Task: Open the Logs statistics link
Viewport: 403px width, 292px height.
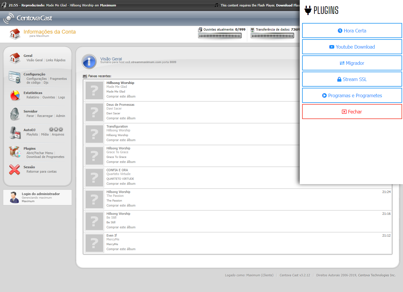Action: pyautogui.click(x=62, y=97)
